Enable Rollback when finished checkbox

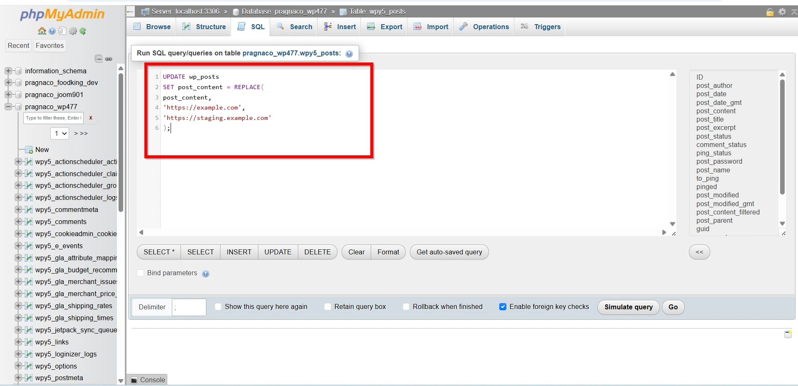pos(406,307)
